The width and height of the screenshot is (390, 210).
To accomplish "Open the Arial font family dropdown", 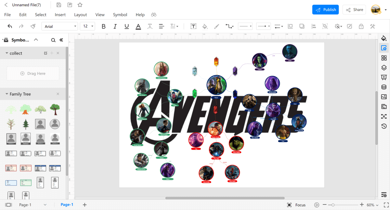I will [59, 26].
